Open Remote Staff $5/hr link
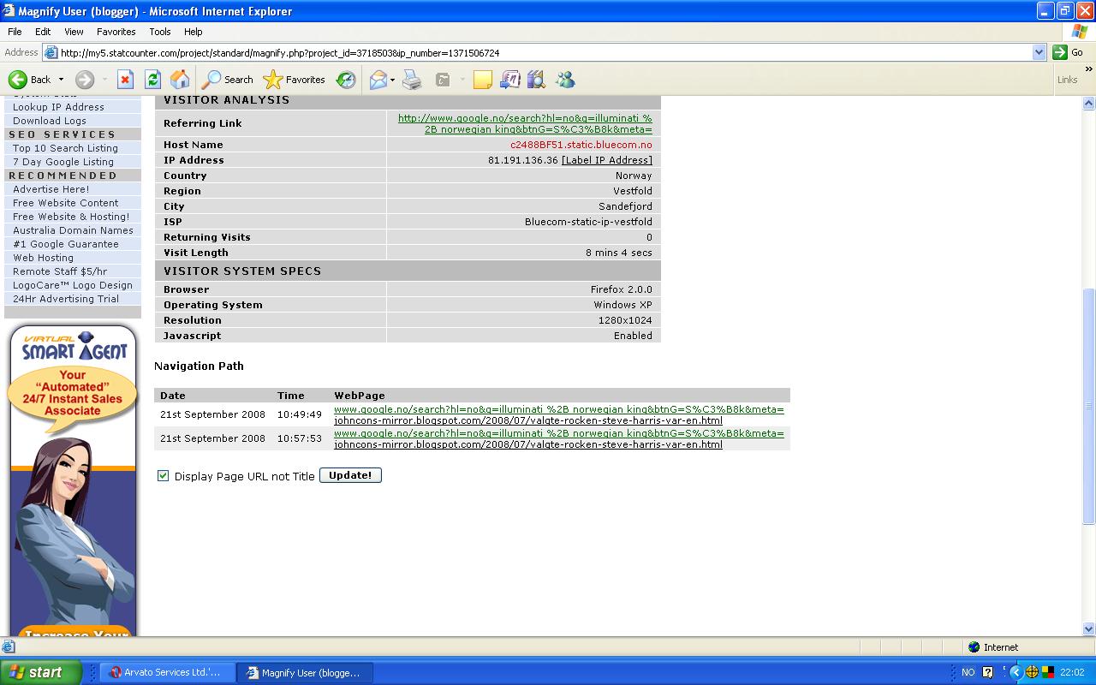 [60, 271]
